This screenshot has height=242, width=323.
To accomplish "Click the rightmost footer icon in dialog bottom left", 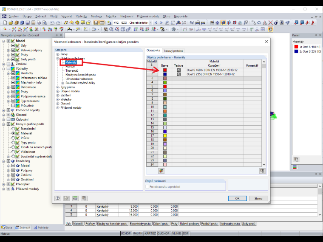I will coord(84,198).
